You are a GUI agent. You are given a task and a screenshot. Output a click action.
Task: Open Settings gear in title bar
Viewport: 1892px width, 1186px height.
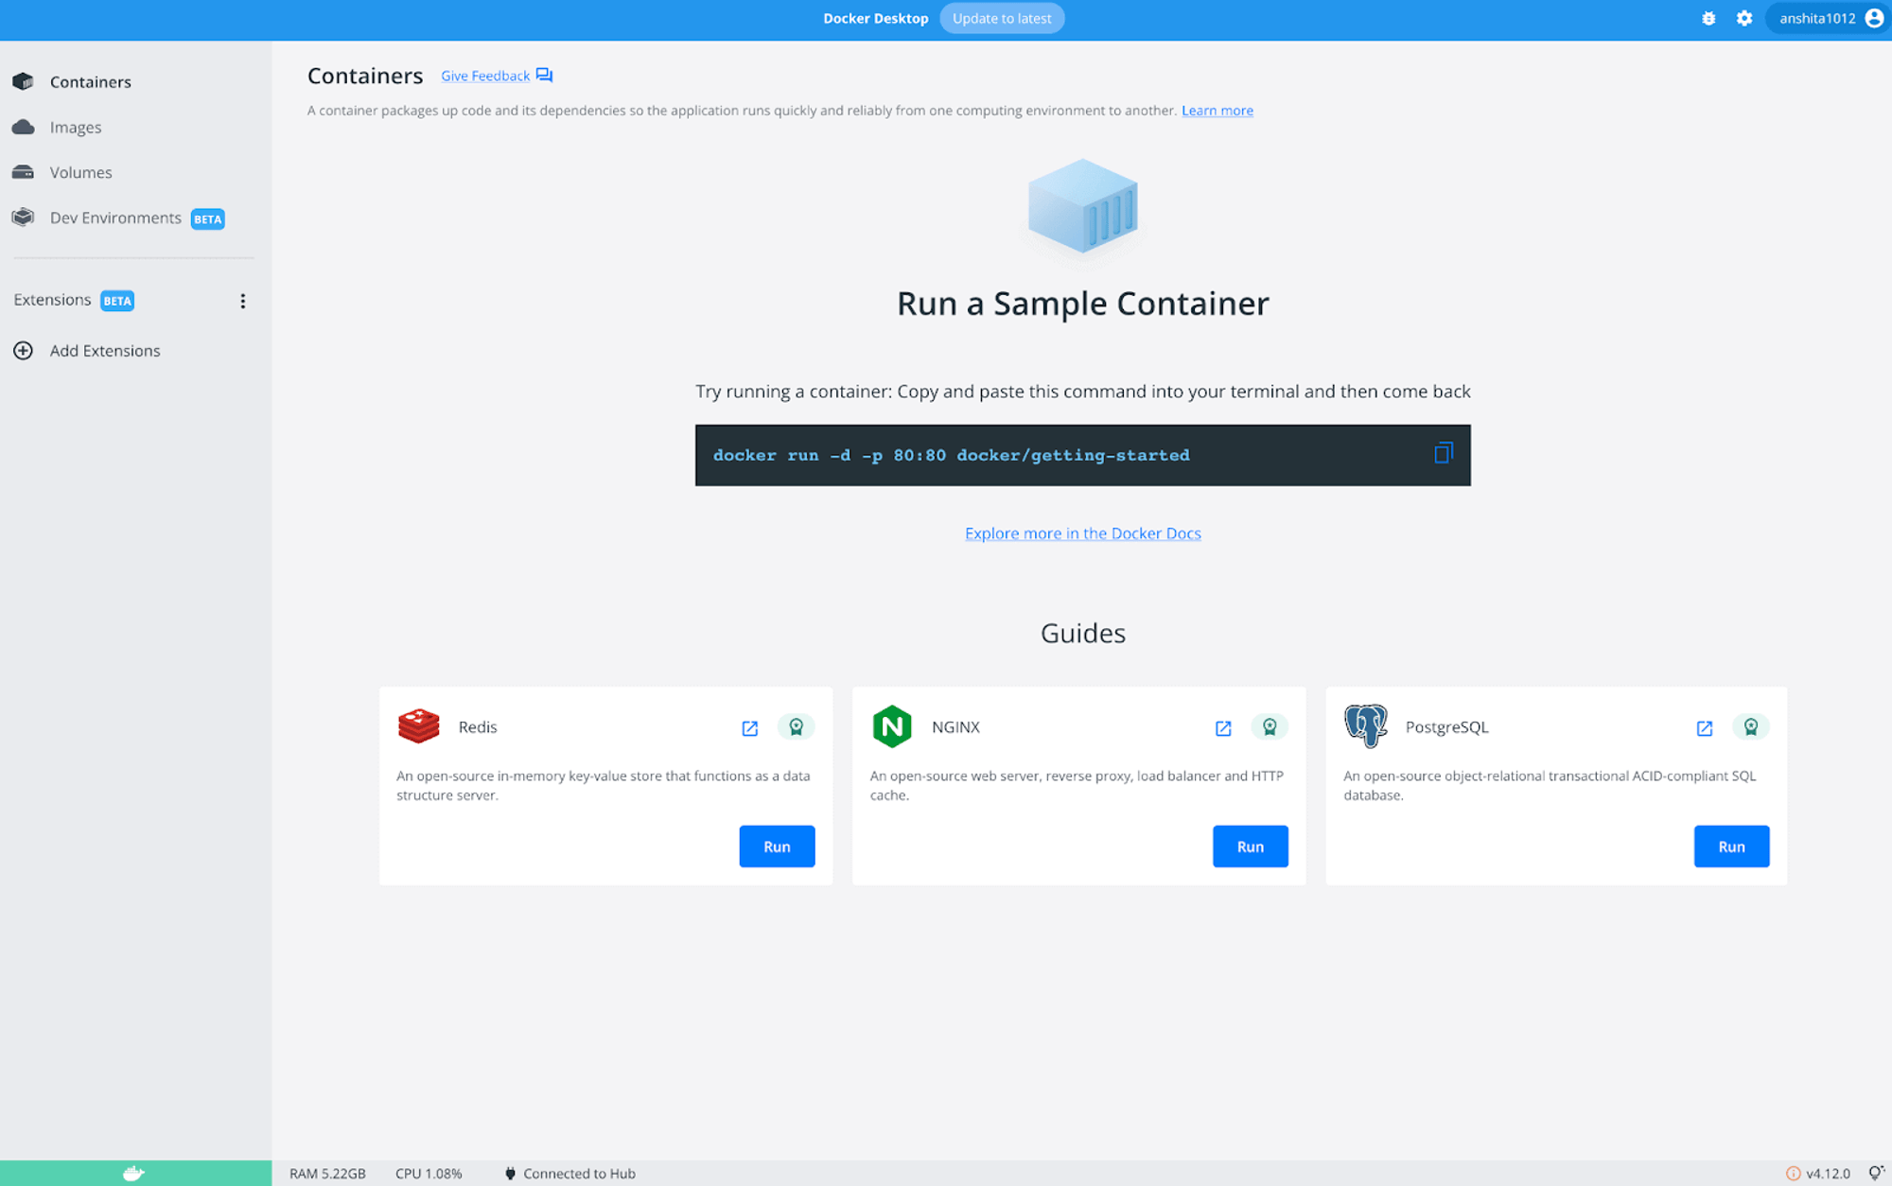pyautogui.click(x=1743, y=18)
